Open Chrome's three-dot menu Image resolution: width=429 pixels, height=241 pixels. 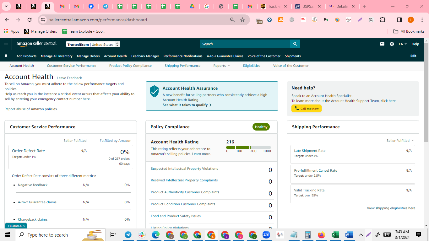[421, 20]
